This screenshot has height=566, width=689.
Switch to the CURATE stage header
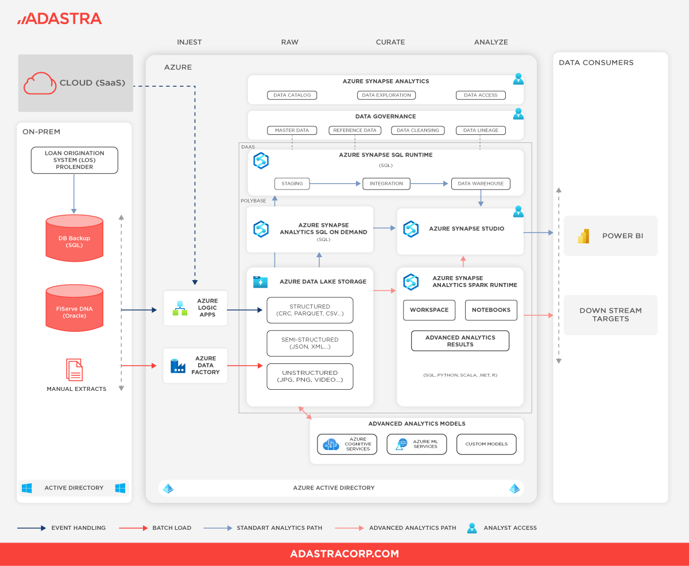tap(390, 42)
